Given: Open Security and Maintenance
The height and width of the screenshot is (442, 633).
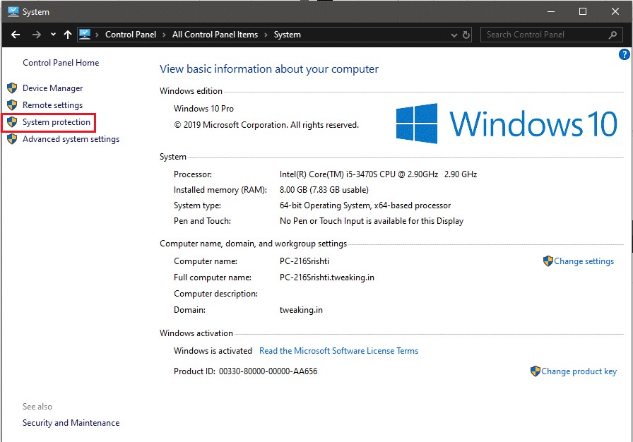Looking at the screenshot, I should (x=71, y=423).
